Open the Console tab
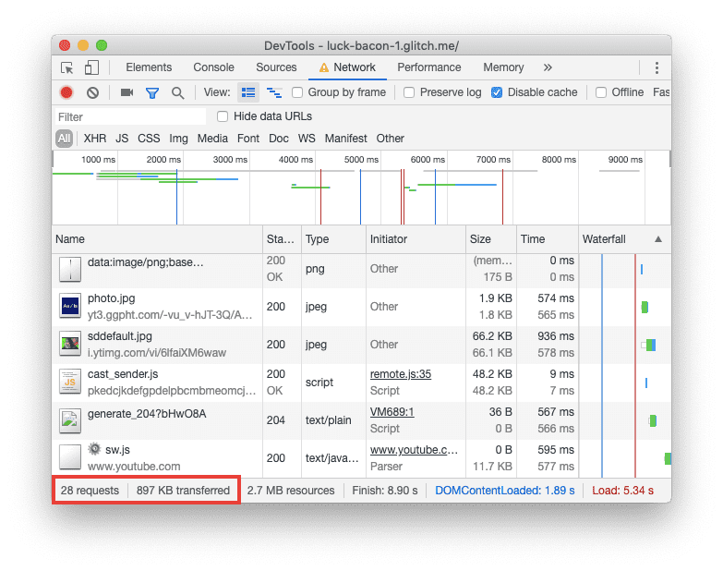723x571 pixels. pos(213,67)
